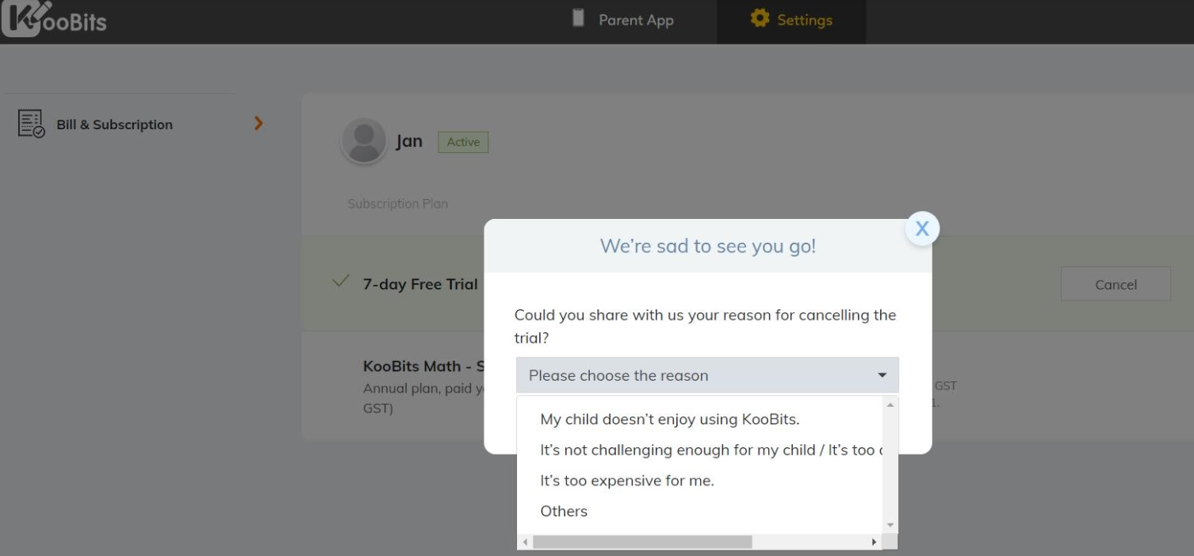Click the KooBits logo

click(x=54, y=20)
